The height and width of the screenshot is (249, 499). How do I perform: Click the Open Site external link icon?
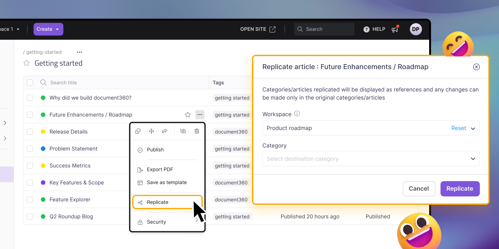(273, 29)
